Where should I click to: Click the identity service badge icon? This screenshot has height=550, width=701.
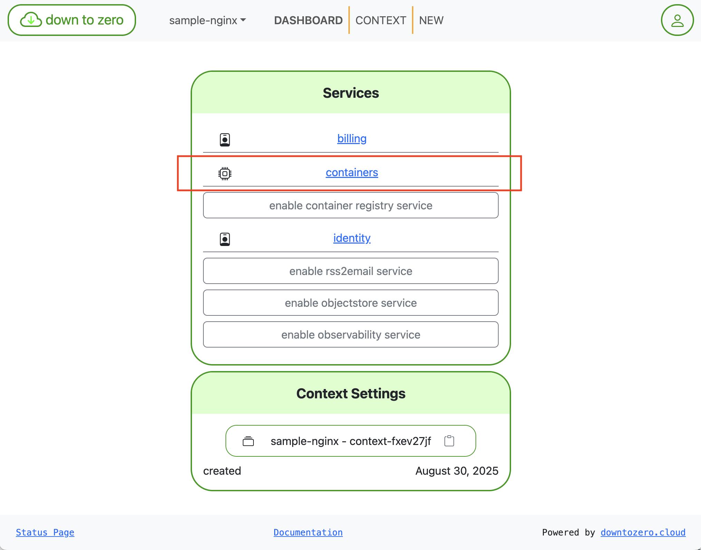tap(225, 239)
